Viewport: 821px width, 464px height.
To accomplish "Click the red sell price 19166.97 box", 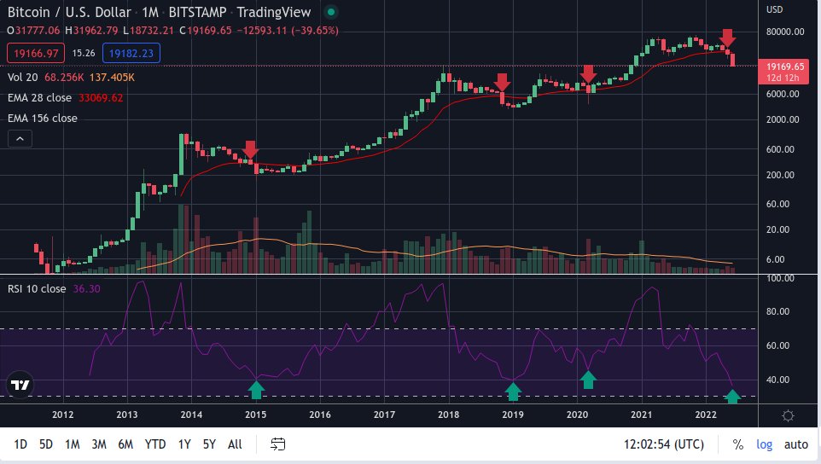I will [x=36, y=53].
